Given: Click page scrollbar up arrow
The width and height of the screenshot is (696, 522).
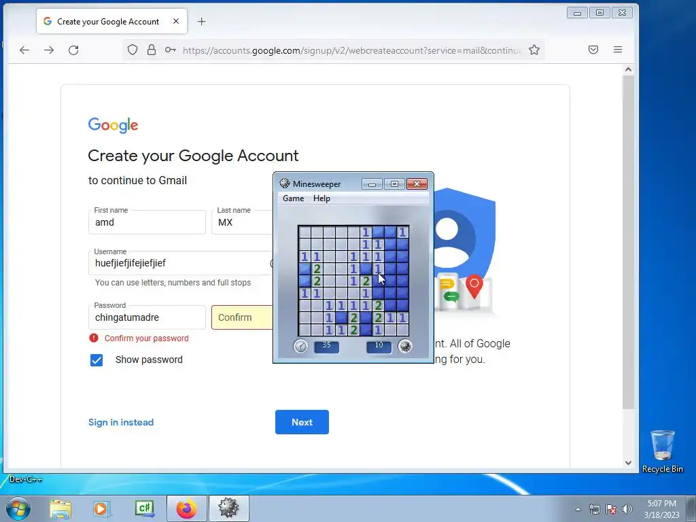Looking at the screenshot, I should pyautogui.click(x=628, y=69).
